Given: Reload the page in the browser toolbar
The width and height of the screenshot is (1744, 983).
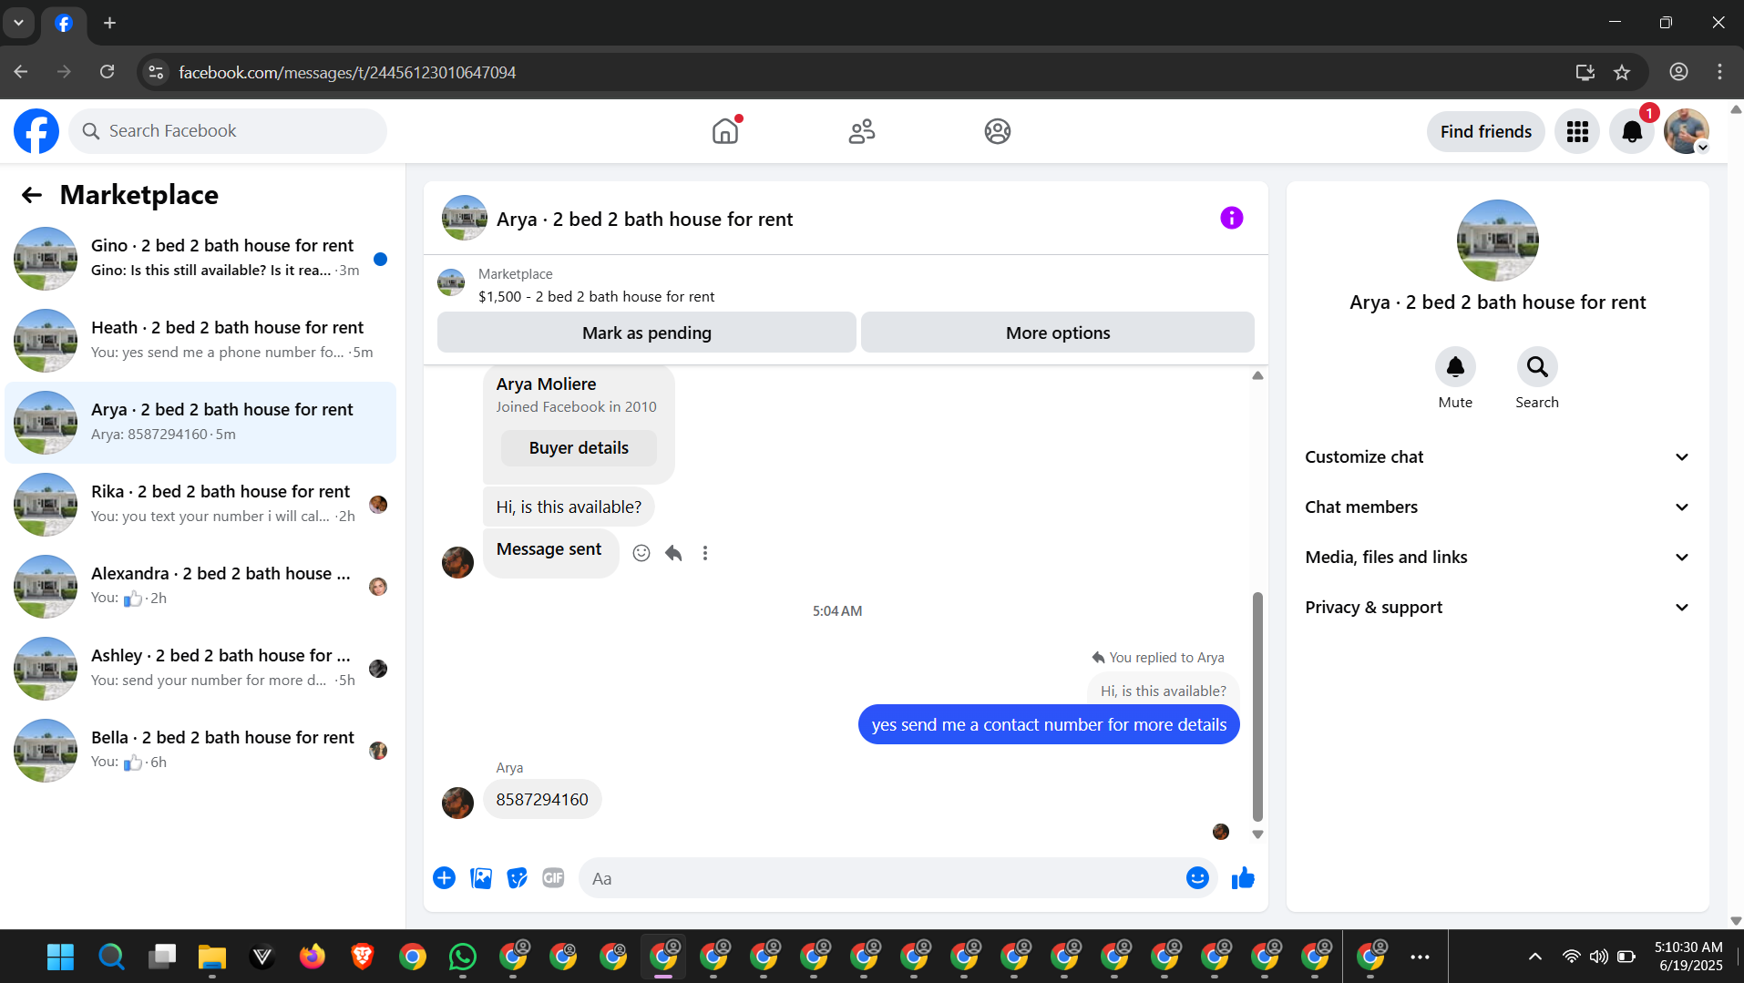Looking at the screenshot, I should 108,72.
